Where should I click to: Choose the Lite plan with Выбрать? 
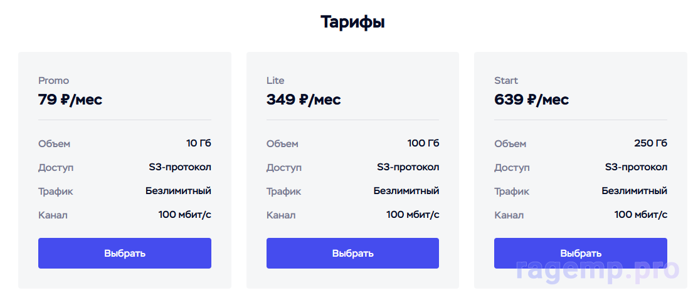352,253
